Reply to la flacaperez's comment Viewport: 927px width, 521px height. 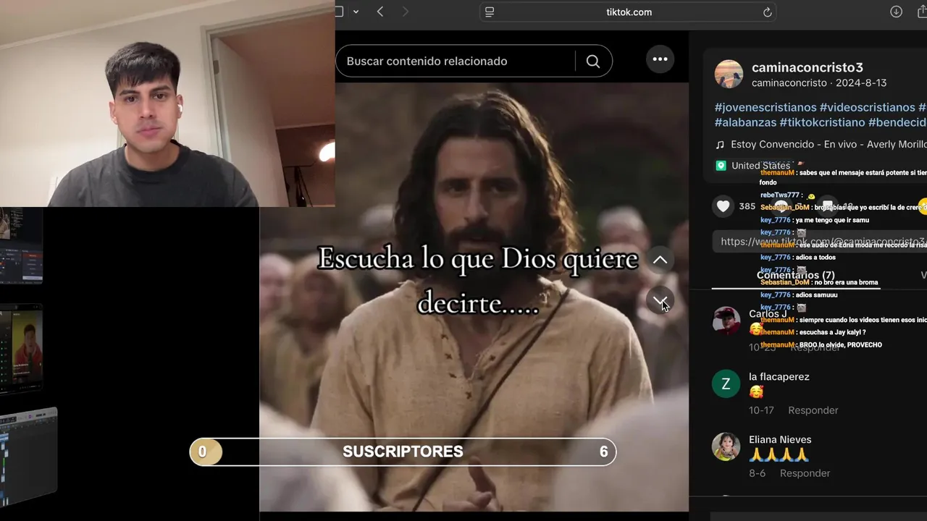[x=813, y=410]
